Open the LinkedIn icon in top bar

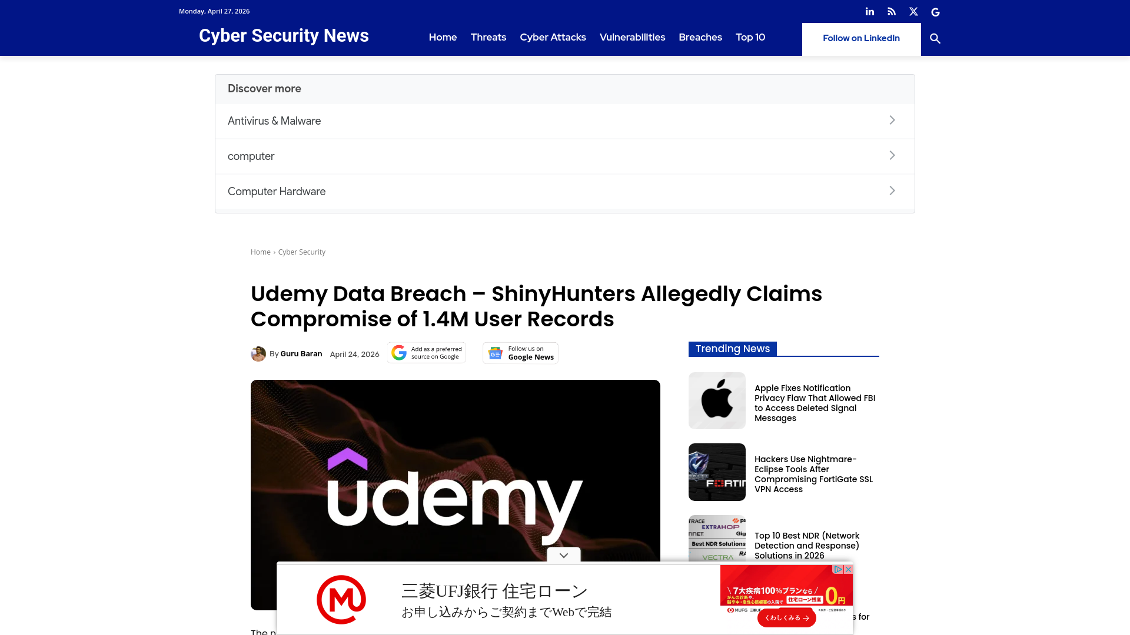coord(870,12)
